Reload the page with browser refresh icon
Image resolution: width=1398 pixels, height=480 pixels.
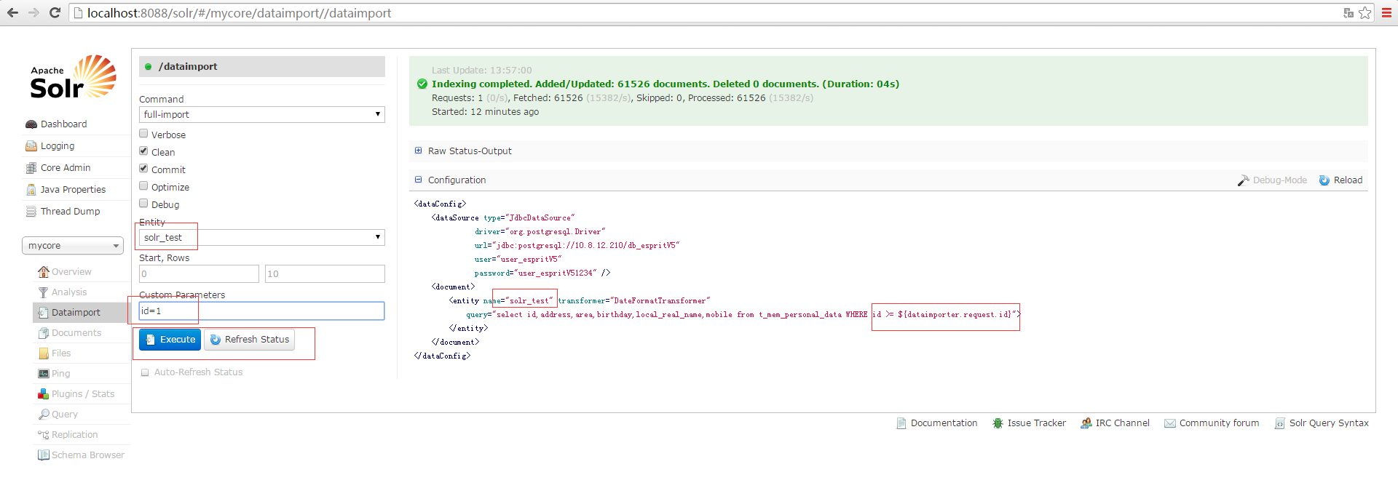(55, 13)
